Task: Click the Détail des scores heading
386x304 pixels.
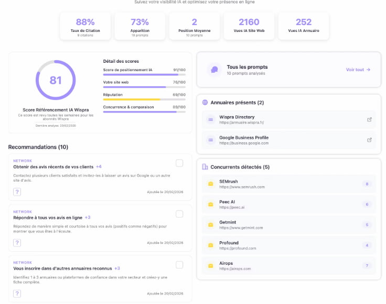Action: coord(121,61)
